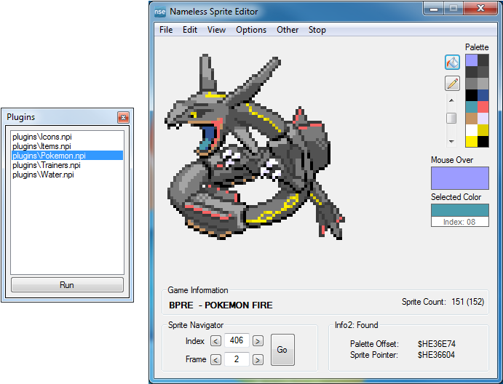Click the Mouse Over color preview box

(460, 178)
